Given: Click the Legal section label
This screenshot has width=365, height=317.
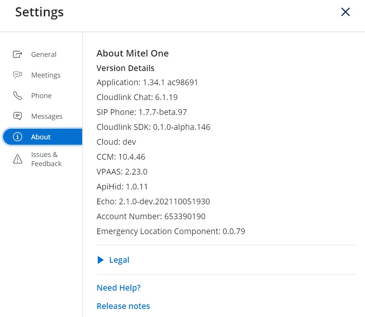Looking at the screenshot, I should (119, 260).
